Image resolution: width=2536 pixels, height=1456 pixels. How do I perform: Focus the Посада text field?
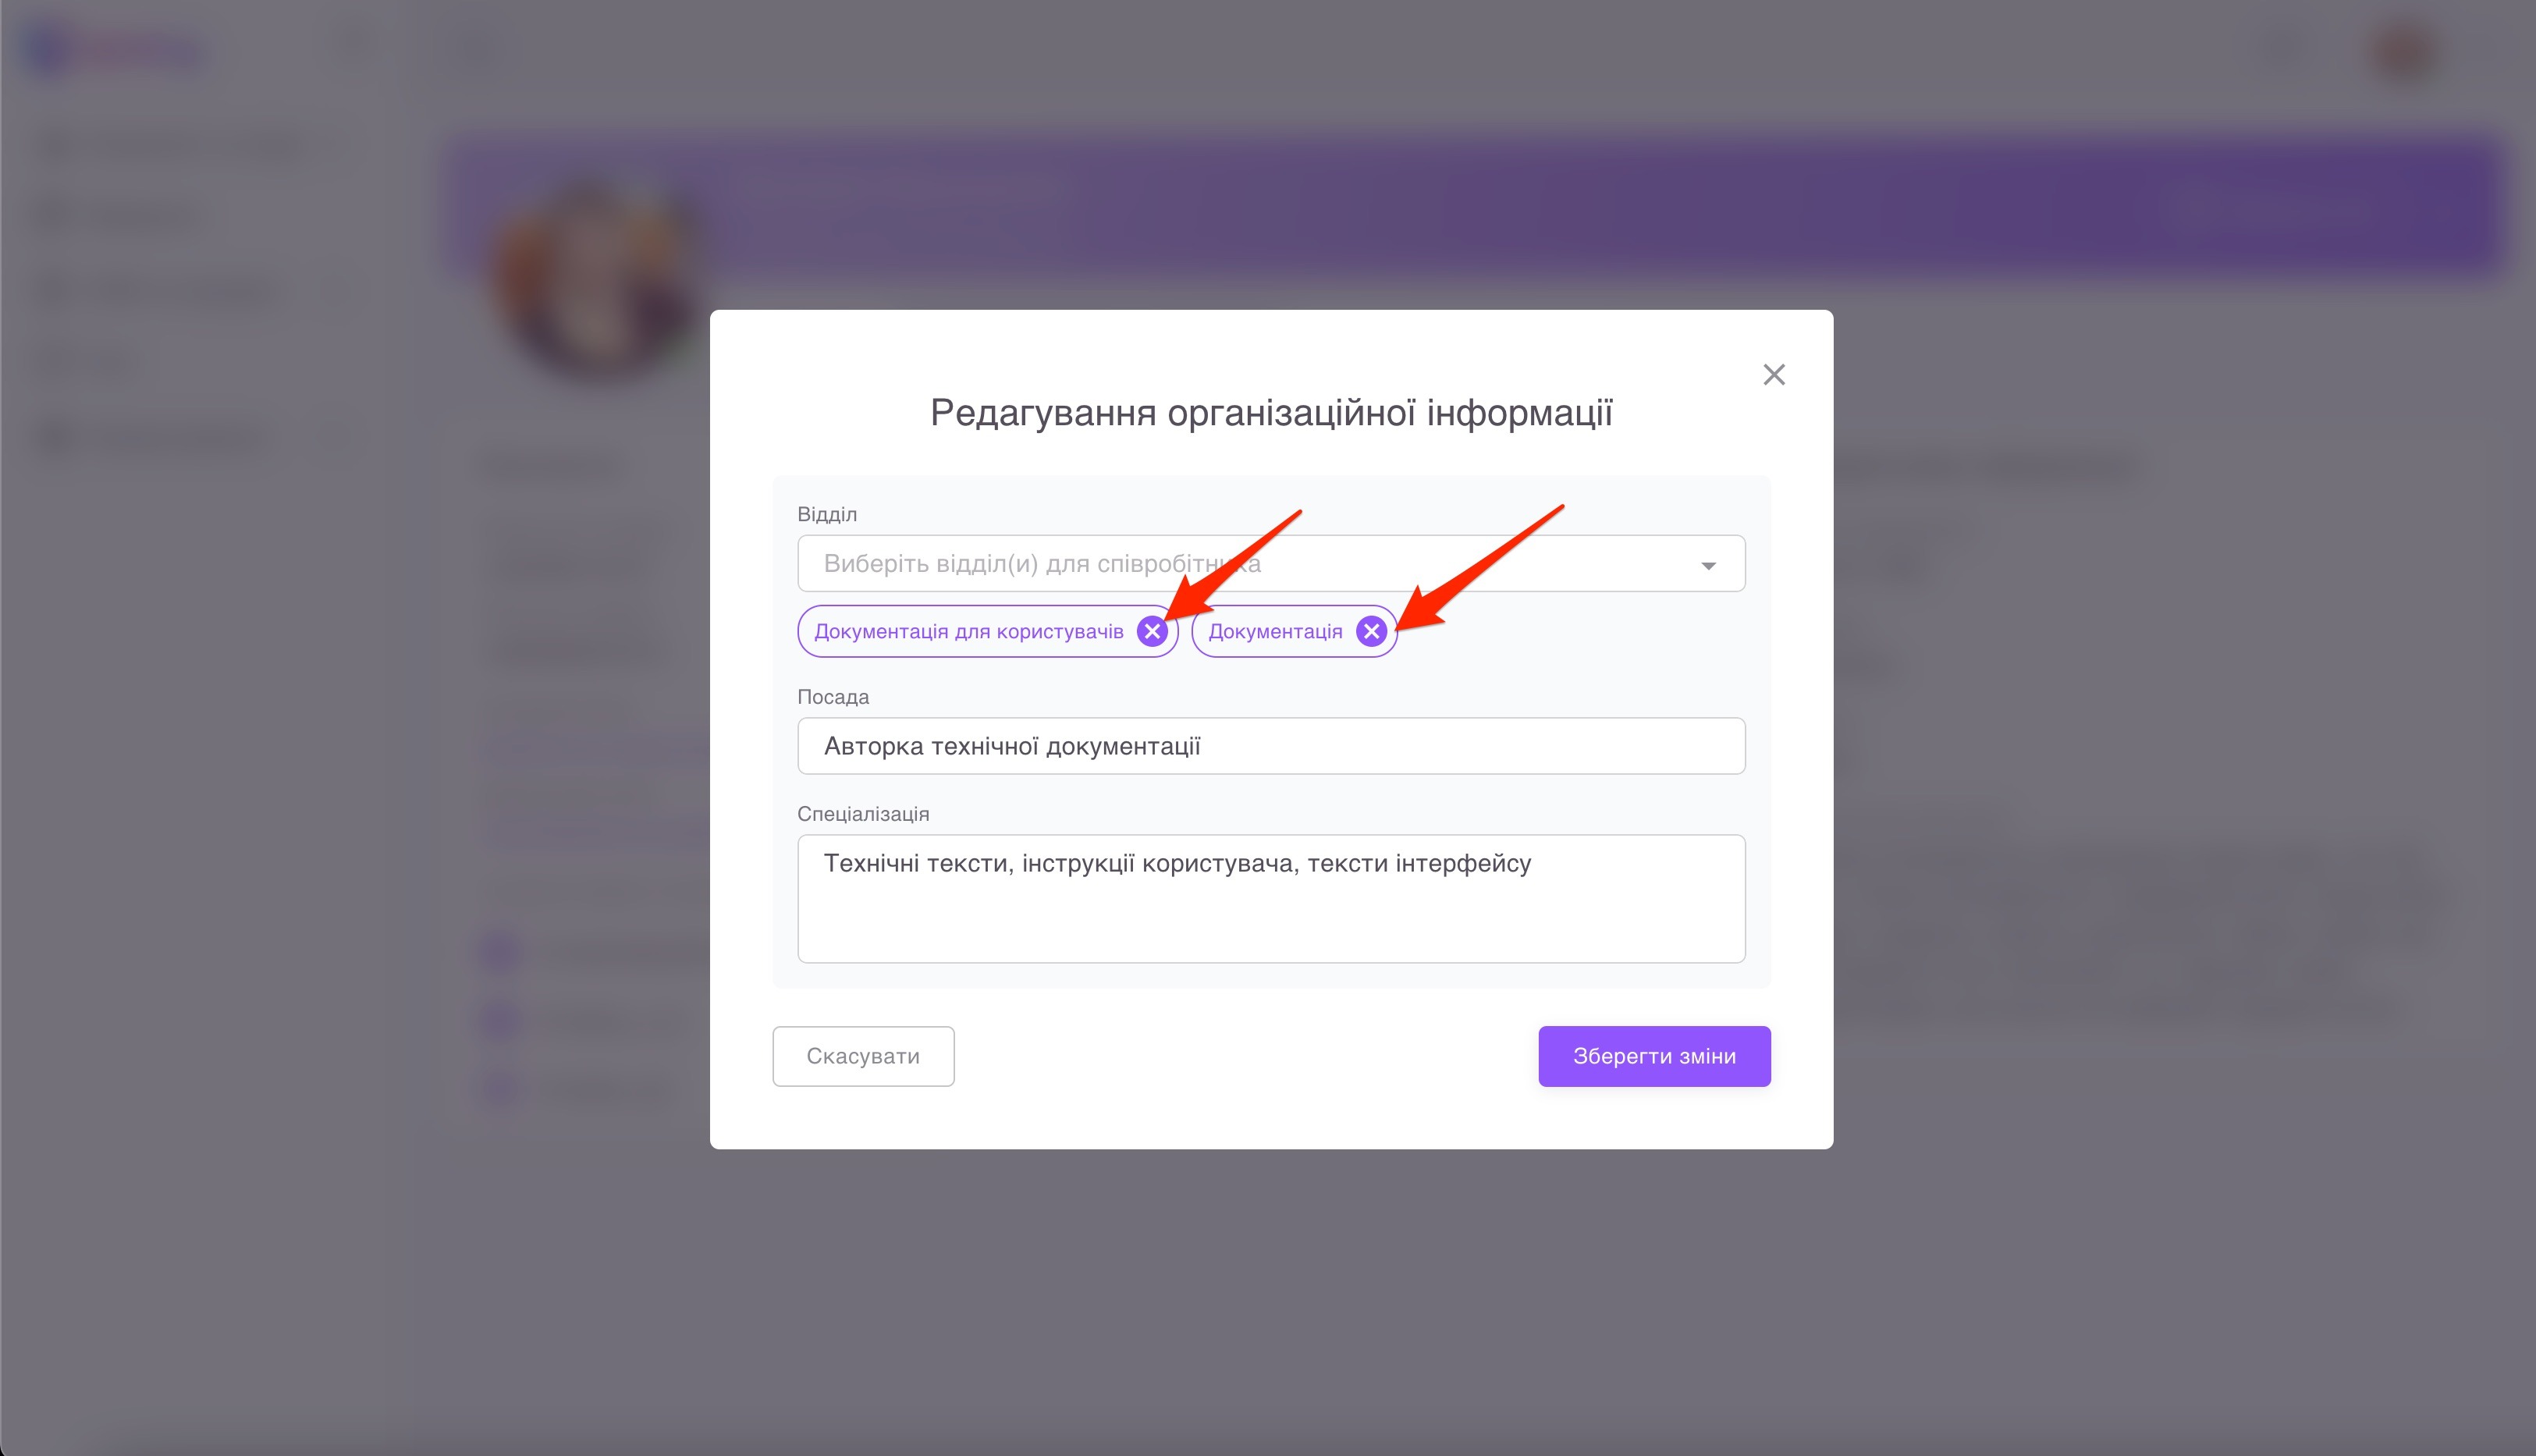[1271, 746]
